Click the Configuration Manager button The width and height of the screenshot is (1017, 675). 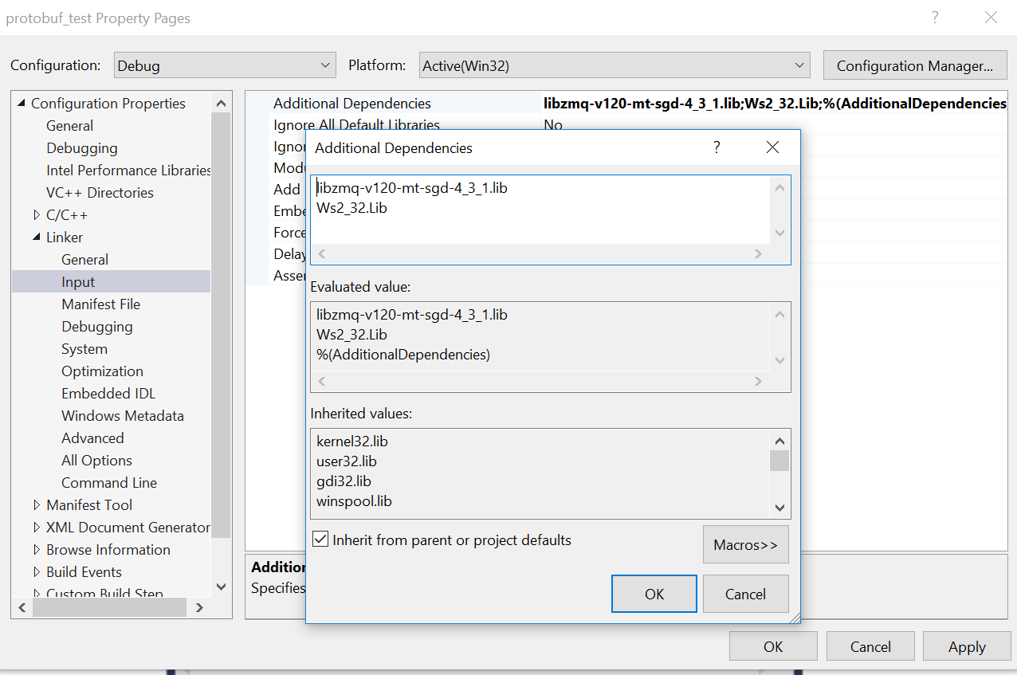915,66
